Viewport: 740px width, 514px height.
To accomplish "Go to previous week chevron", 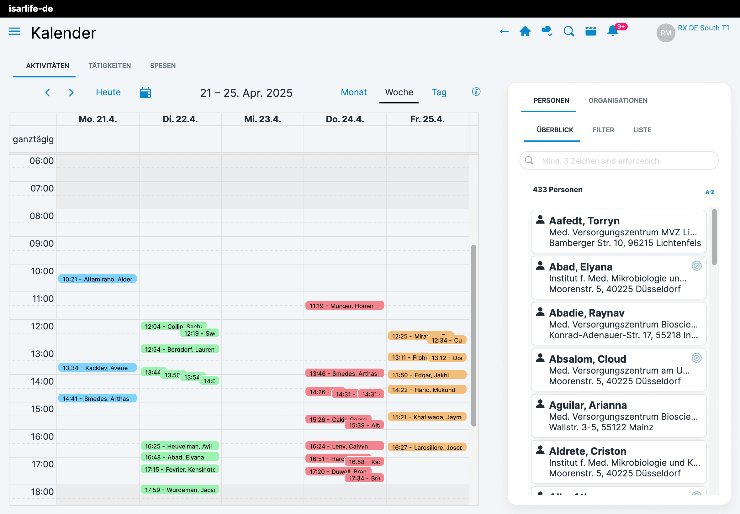I will tap(48, 93).
